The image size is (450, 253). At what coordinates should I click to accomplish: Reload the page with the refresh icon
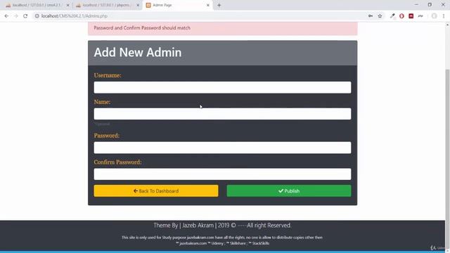[x=25, y=16]
